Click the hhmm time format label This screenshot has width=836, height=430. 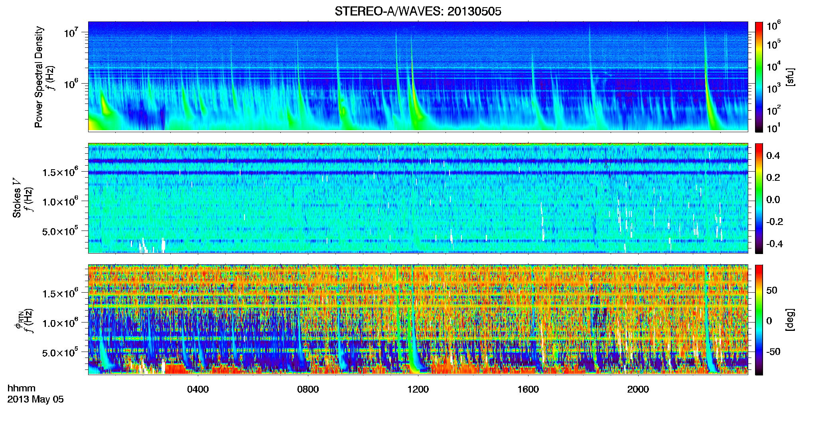(x=22, y=389)
